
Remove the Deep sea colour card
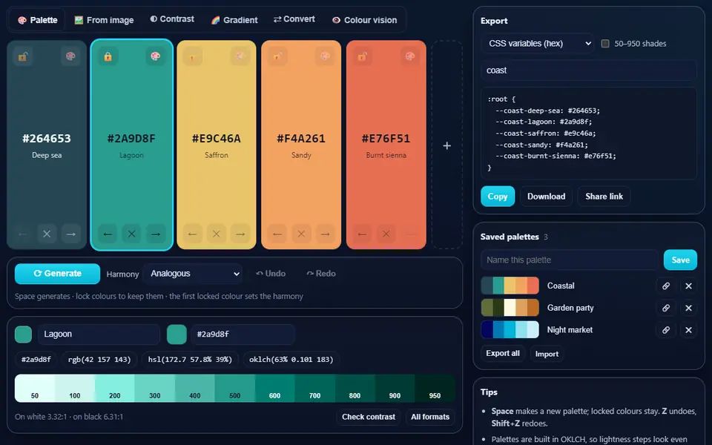point(47,234)
